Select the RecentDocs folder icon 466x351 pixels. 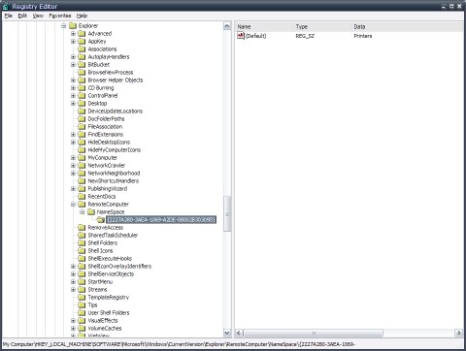click(82, 197)
